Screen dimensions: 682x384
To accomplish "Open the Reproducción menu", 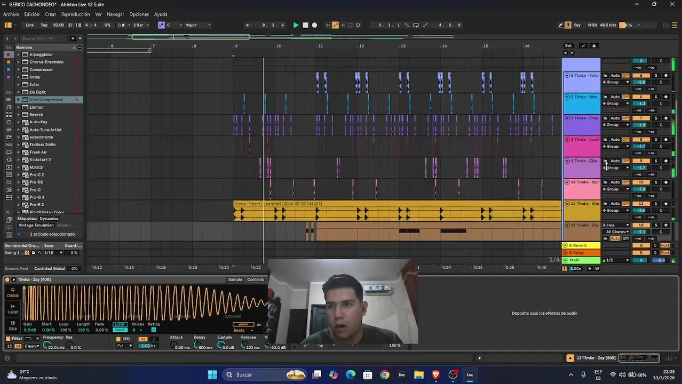I will (x=75, y=14).
